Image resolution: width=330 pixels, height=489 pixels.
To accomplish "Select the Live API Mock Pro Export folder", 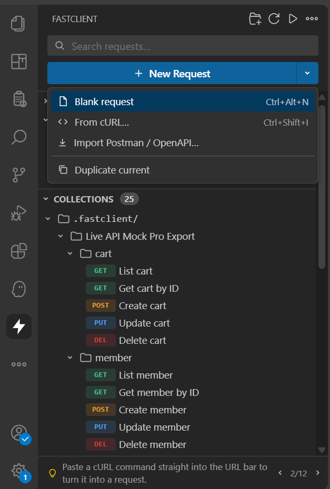I will click(140, 237).
